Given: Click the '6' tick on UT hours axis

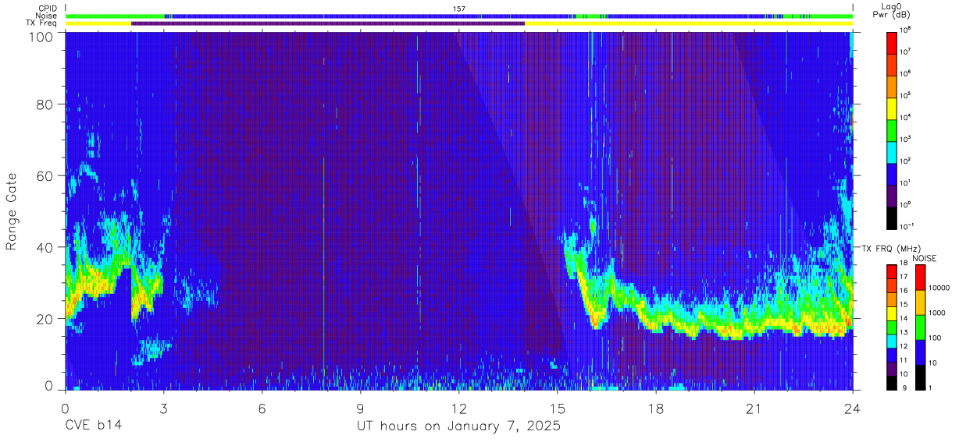Looking at the screenshot, I should [262, 408].
